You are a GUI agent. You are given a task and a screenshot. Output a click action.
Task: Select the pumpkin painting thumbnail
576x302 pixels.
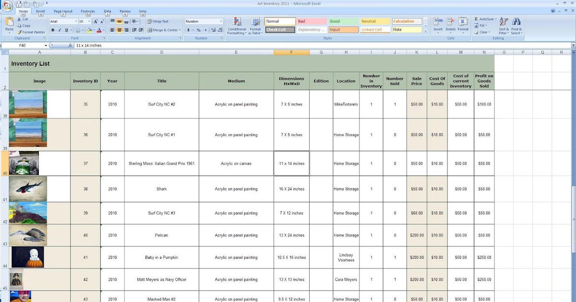click(29, 257)
